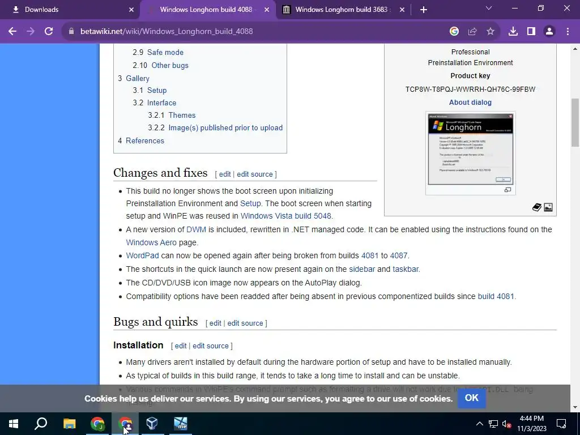Close the Longhorn build 3683 tab
The height and width of the screenshot is (435, 580).
click(x=402, y=10)
